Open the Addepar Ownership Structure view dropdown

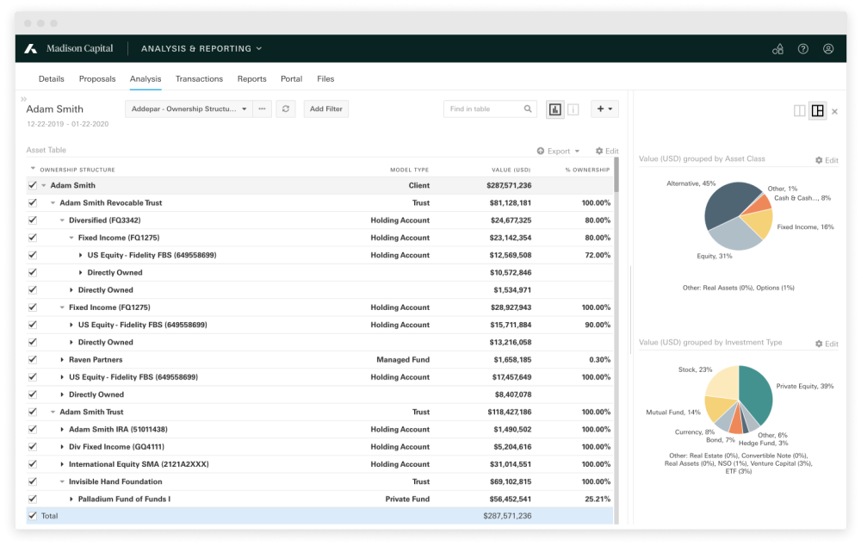189,109
